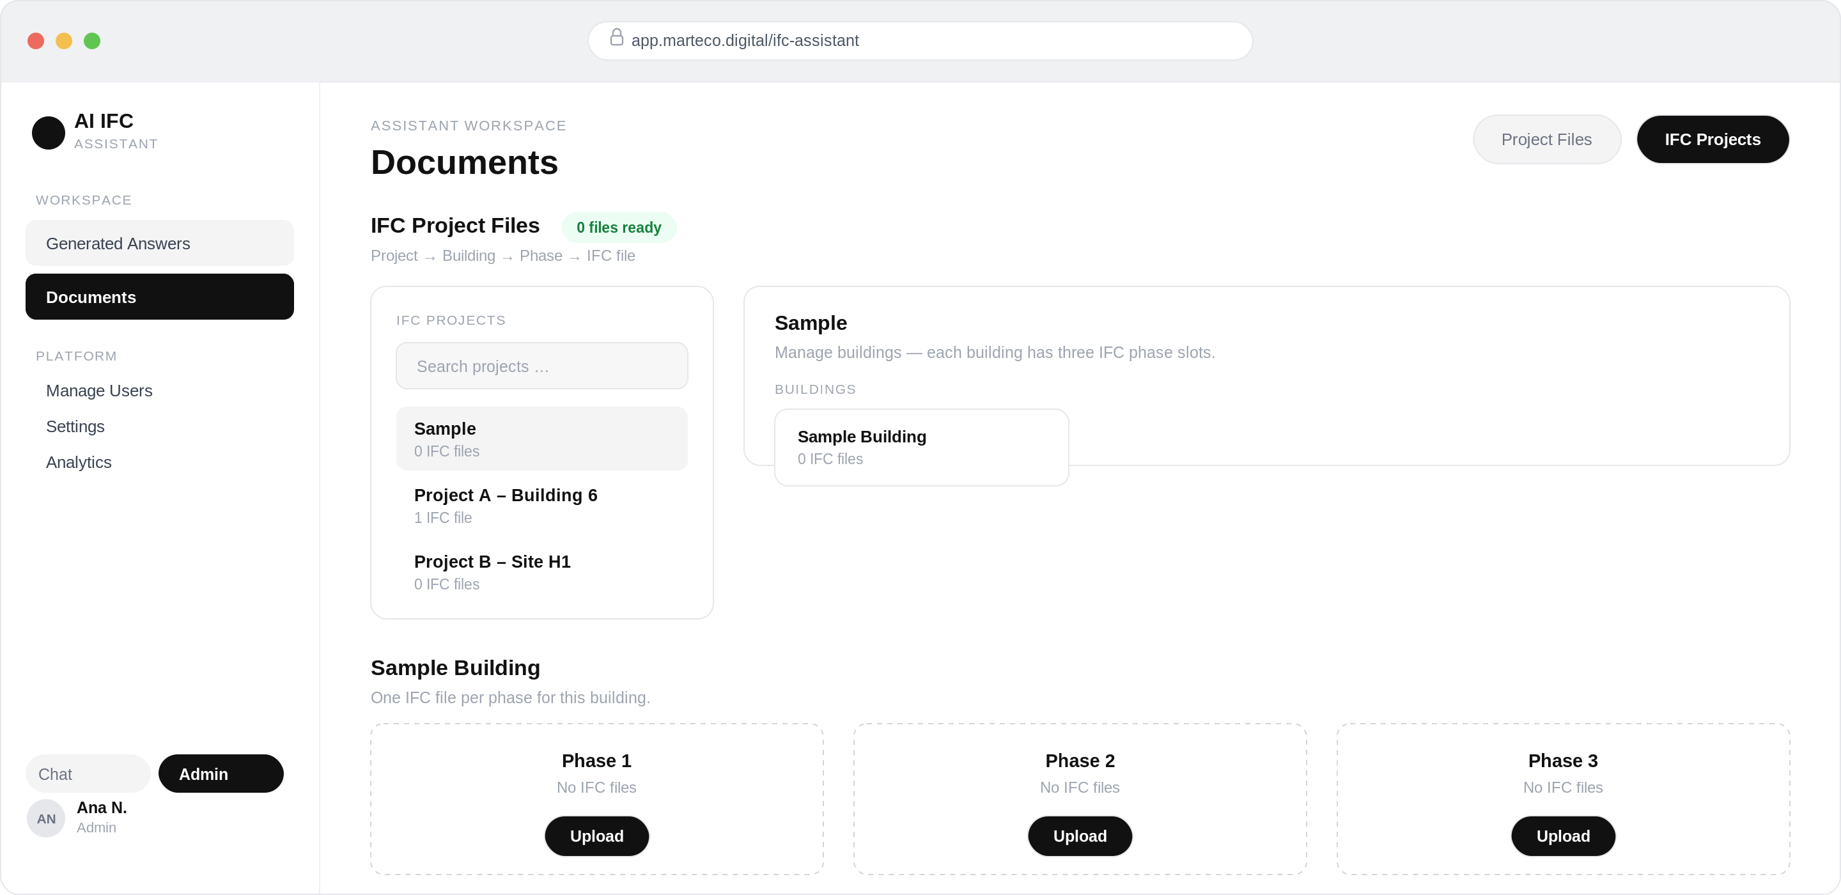Select the Sample project
This screenshot has height=895, width=1841.
tap(541, 439)
